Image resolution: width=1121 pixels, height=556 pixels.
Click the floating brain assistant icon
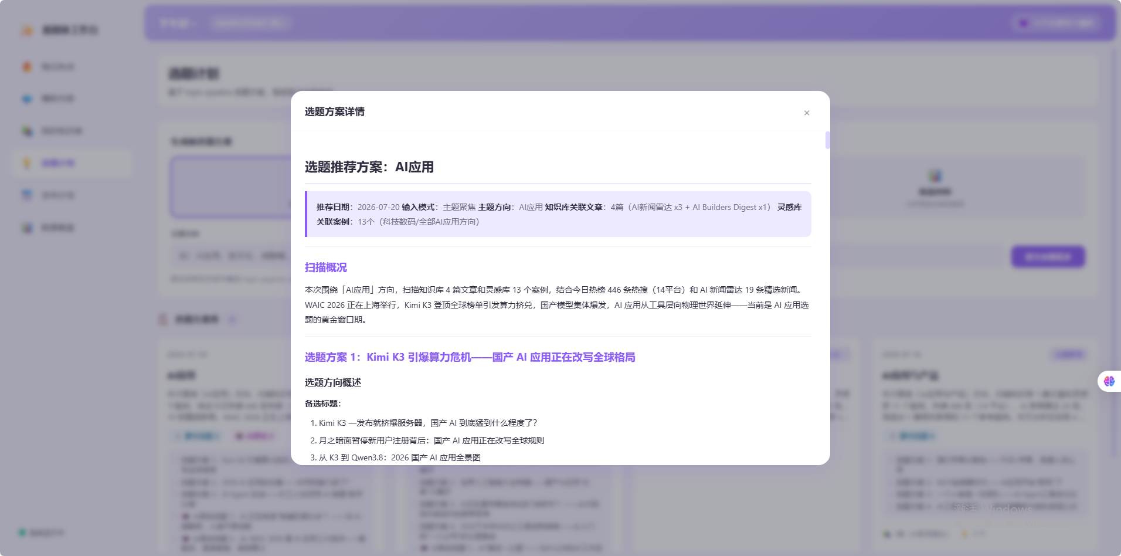(x=1109, y=381)
